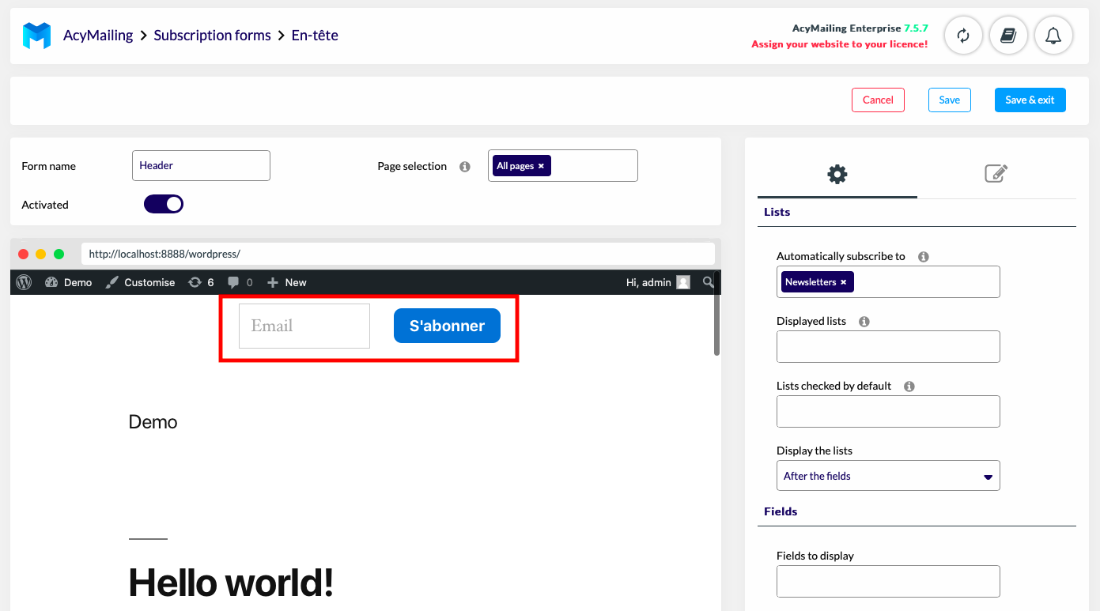Screen dimensions: 1100x611
Task: Open the Lists checked by default field
Action: [x=888, y=412]
